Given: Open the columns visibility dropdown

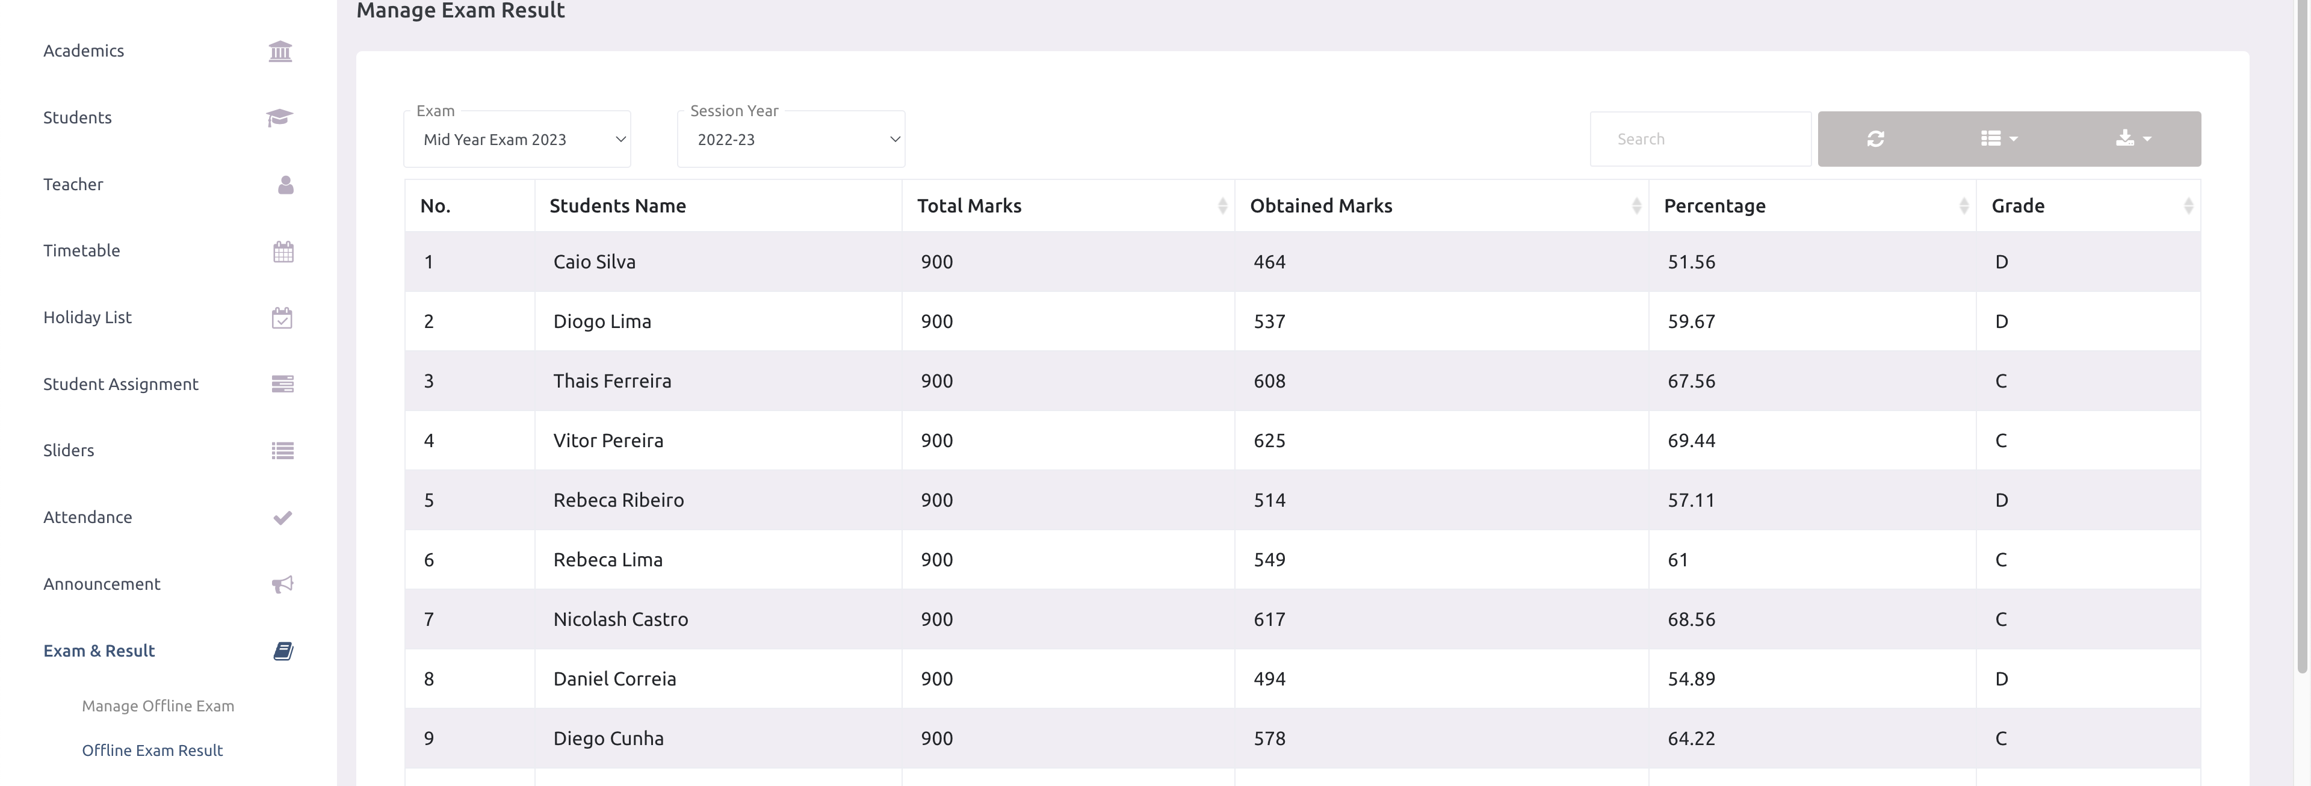Looking at the screenshot, I should coord(1999,139).
